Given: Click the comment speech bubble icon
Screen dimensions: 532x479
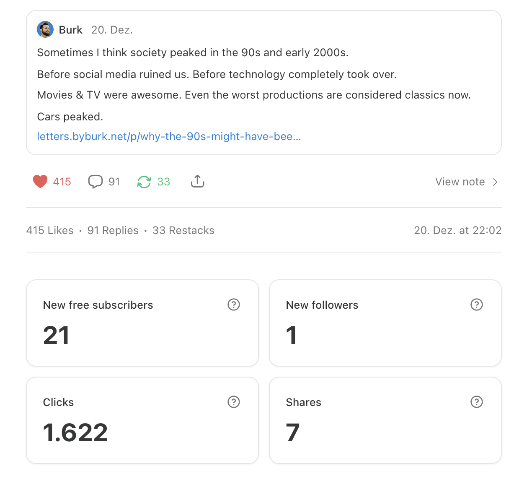Looking at the screenshot, I should [96, 182].
